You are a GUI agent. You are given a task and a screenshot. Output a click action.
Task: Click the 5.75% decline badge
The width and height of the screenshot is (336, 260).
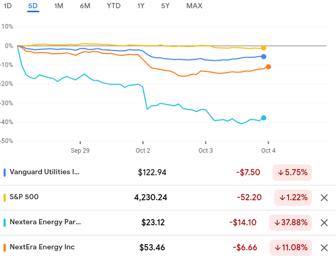coord(292,172)
